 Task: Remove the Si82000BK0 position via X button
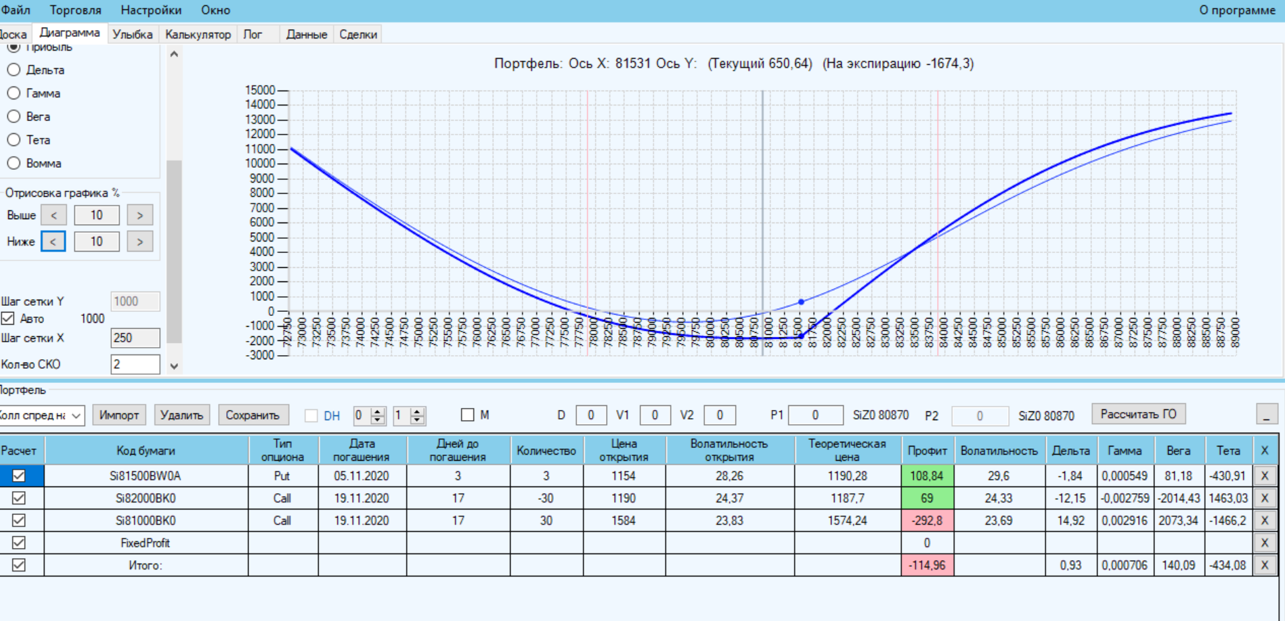[1264, 498]
